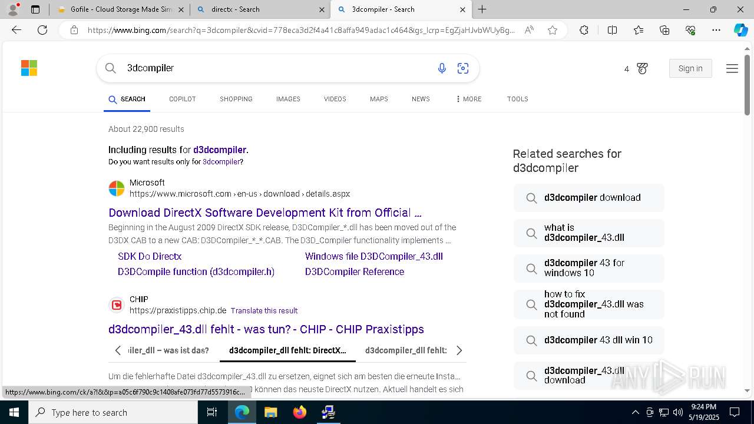This screenshot has height=424, width=754.
Task: Open the tab actions menu icon
Action: pyautogui.click(x=35, y=9)
